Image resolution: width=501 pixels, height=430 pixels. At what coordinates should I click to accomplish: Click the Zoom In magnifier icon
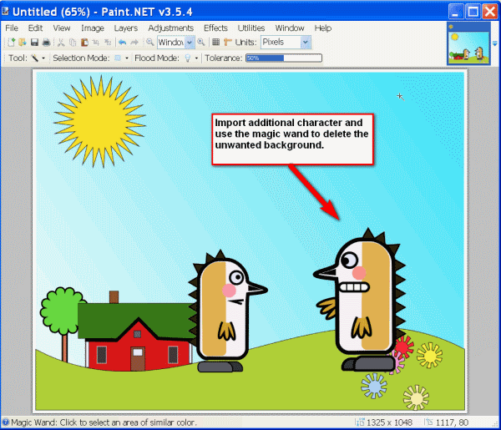click(x=201, y=42)
